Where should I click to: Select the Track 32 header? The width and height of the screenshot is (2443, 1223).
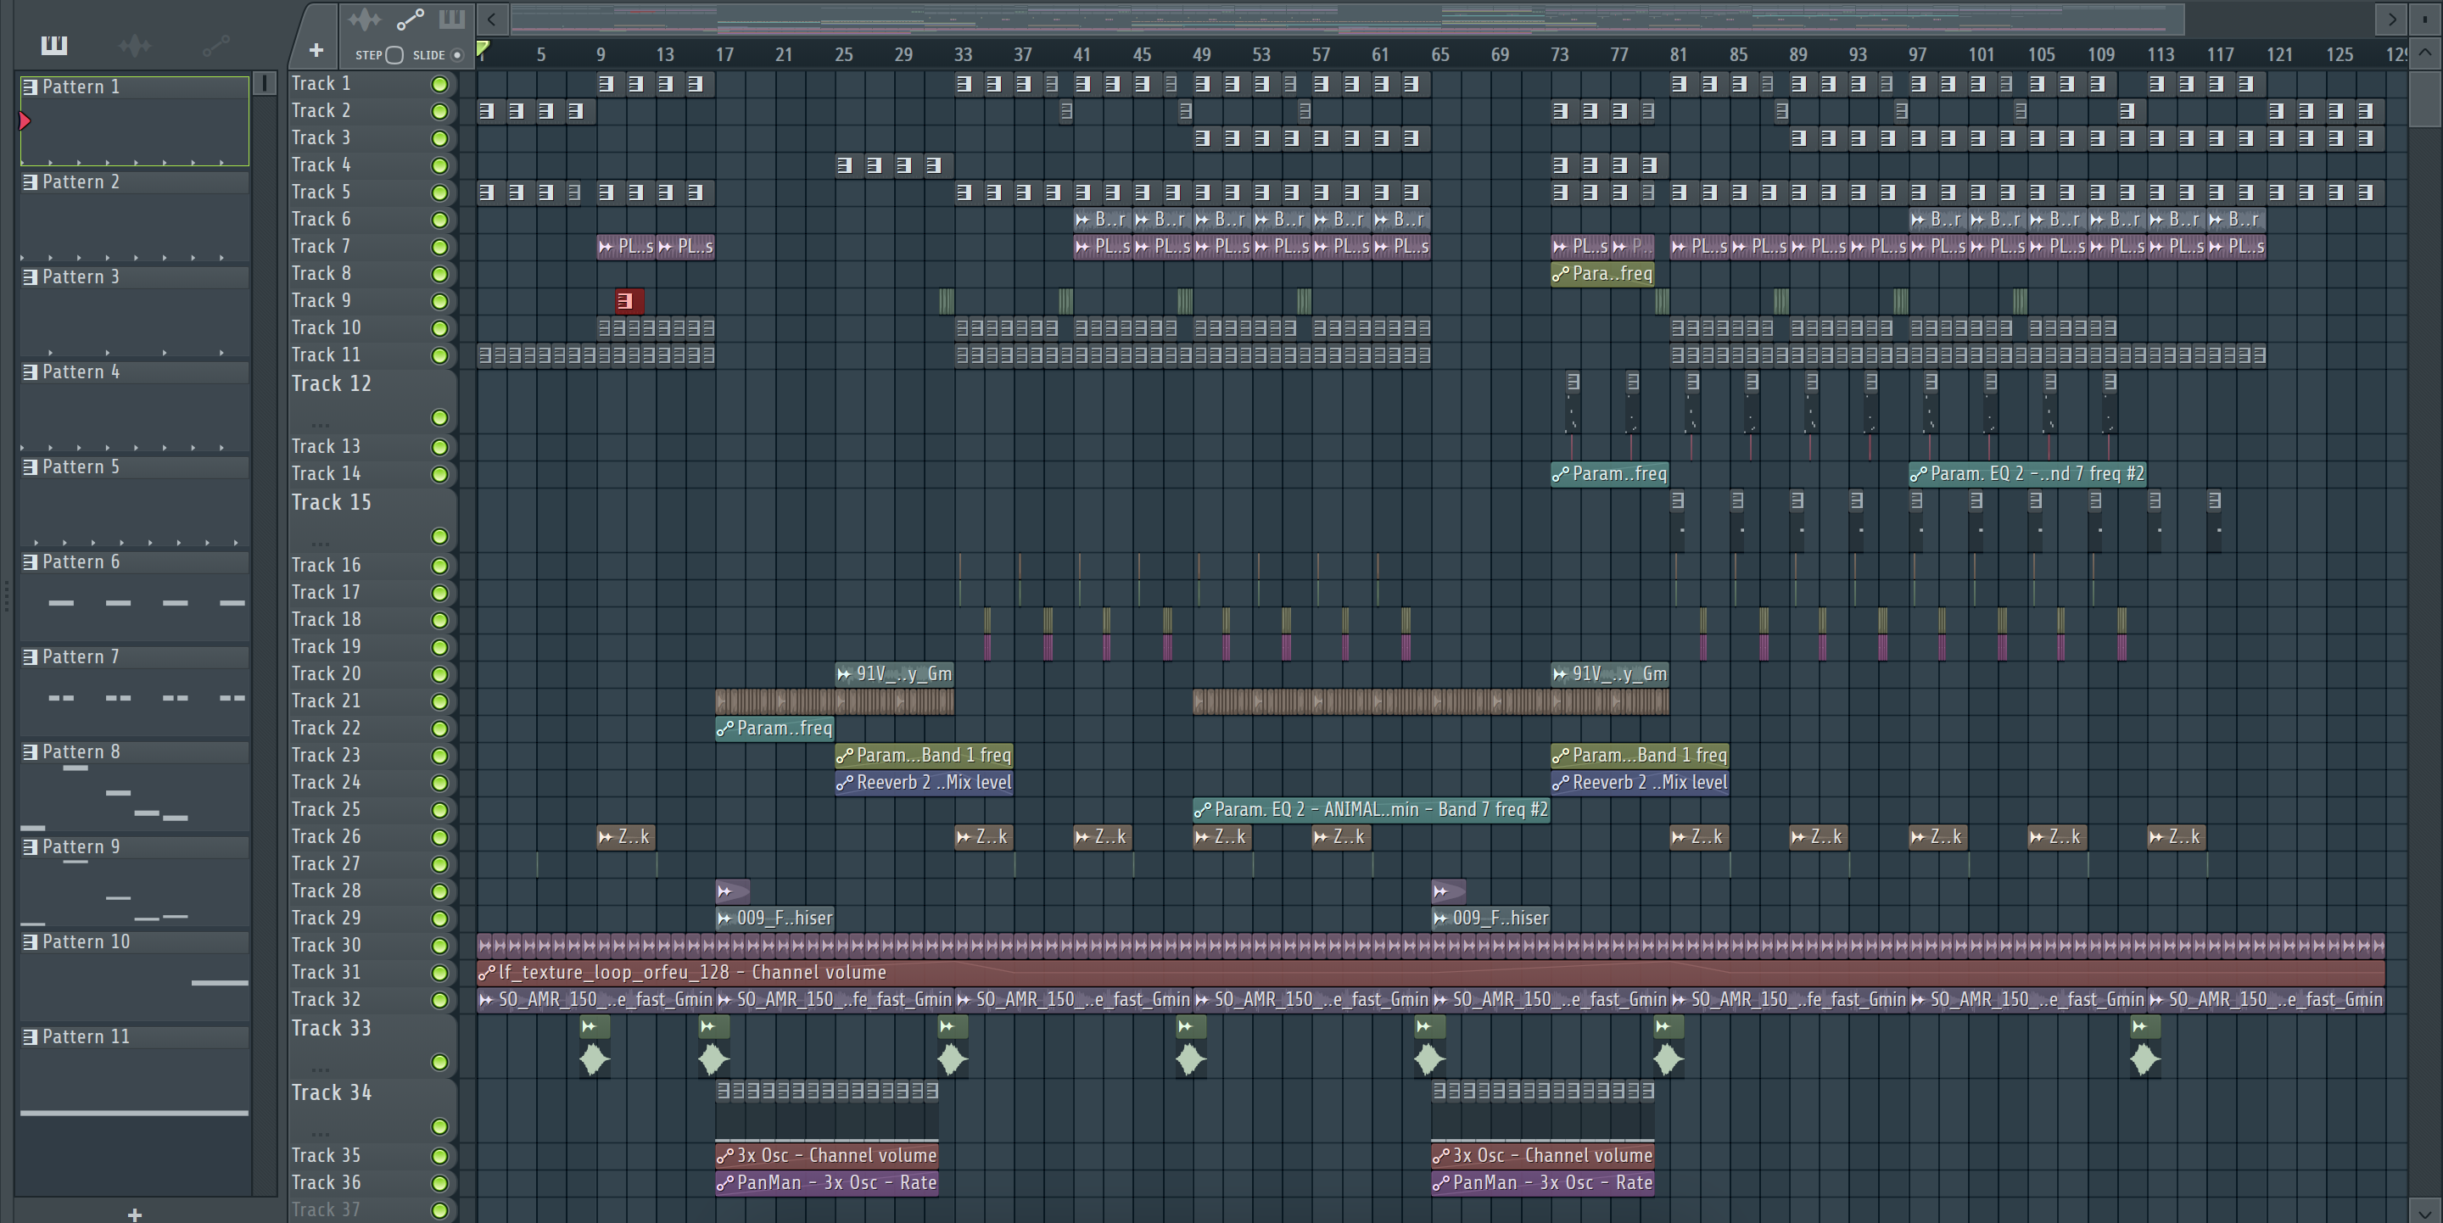[x=372, y=1000]
